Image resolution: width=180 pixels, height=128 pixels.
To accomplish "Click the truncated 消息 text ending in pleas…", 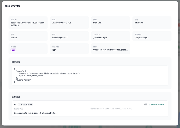I will point(110,50).
